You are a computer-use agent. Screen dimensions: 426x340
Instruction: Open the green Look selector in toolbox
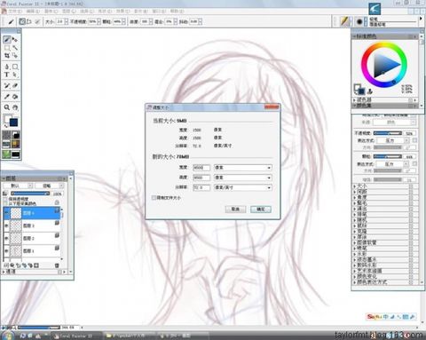pyautogui.click(x=6, y=154)
